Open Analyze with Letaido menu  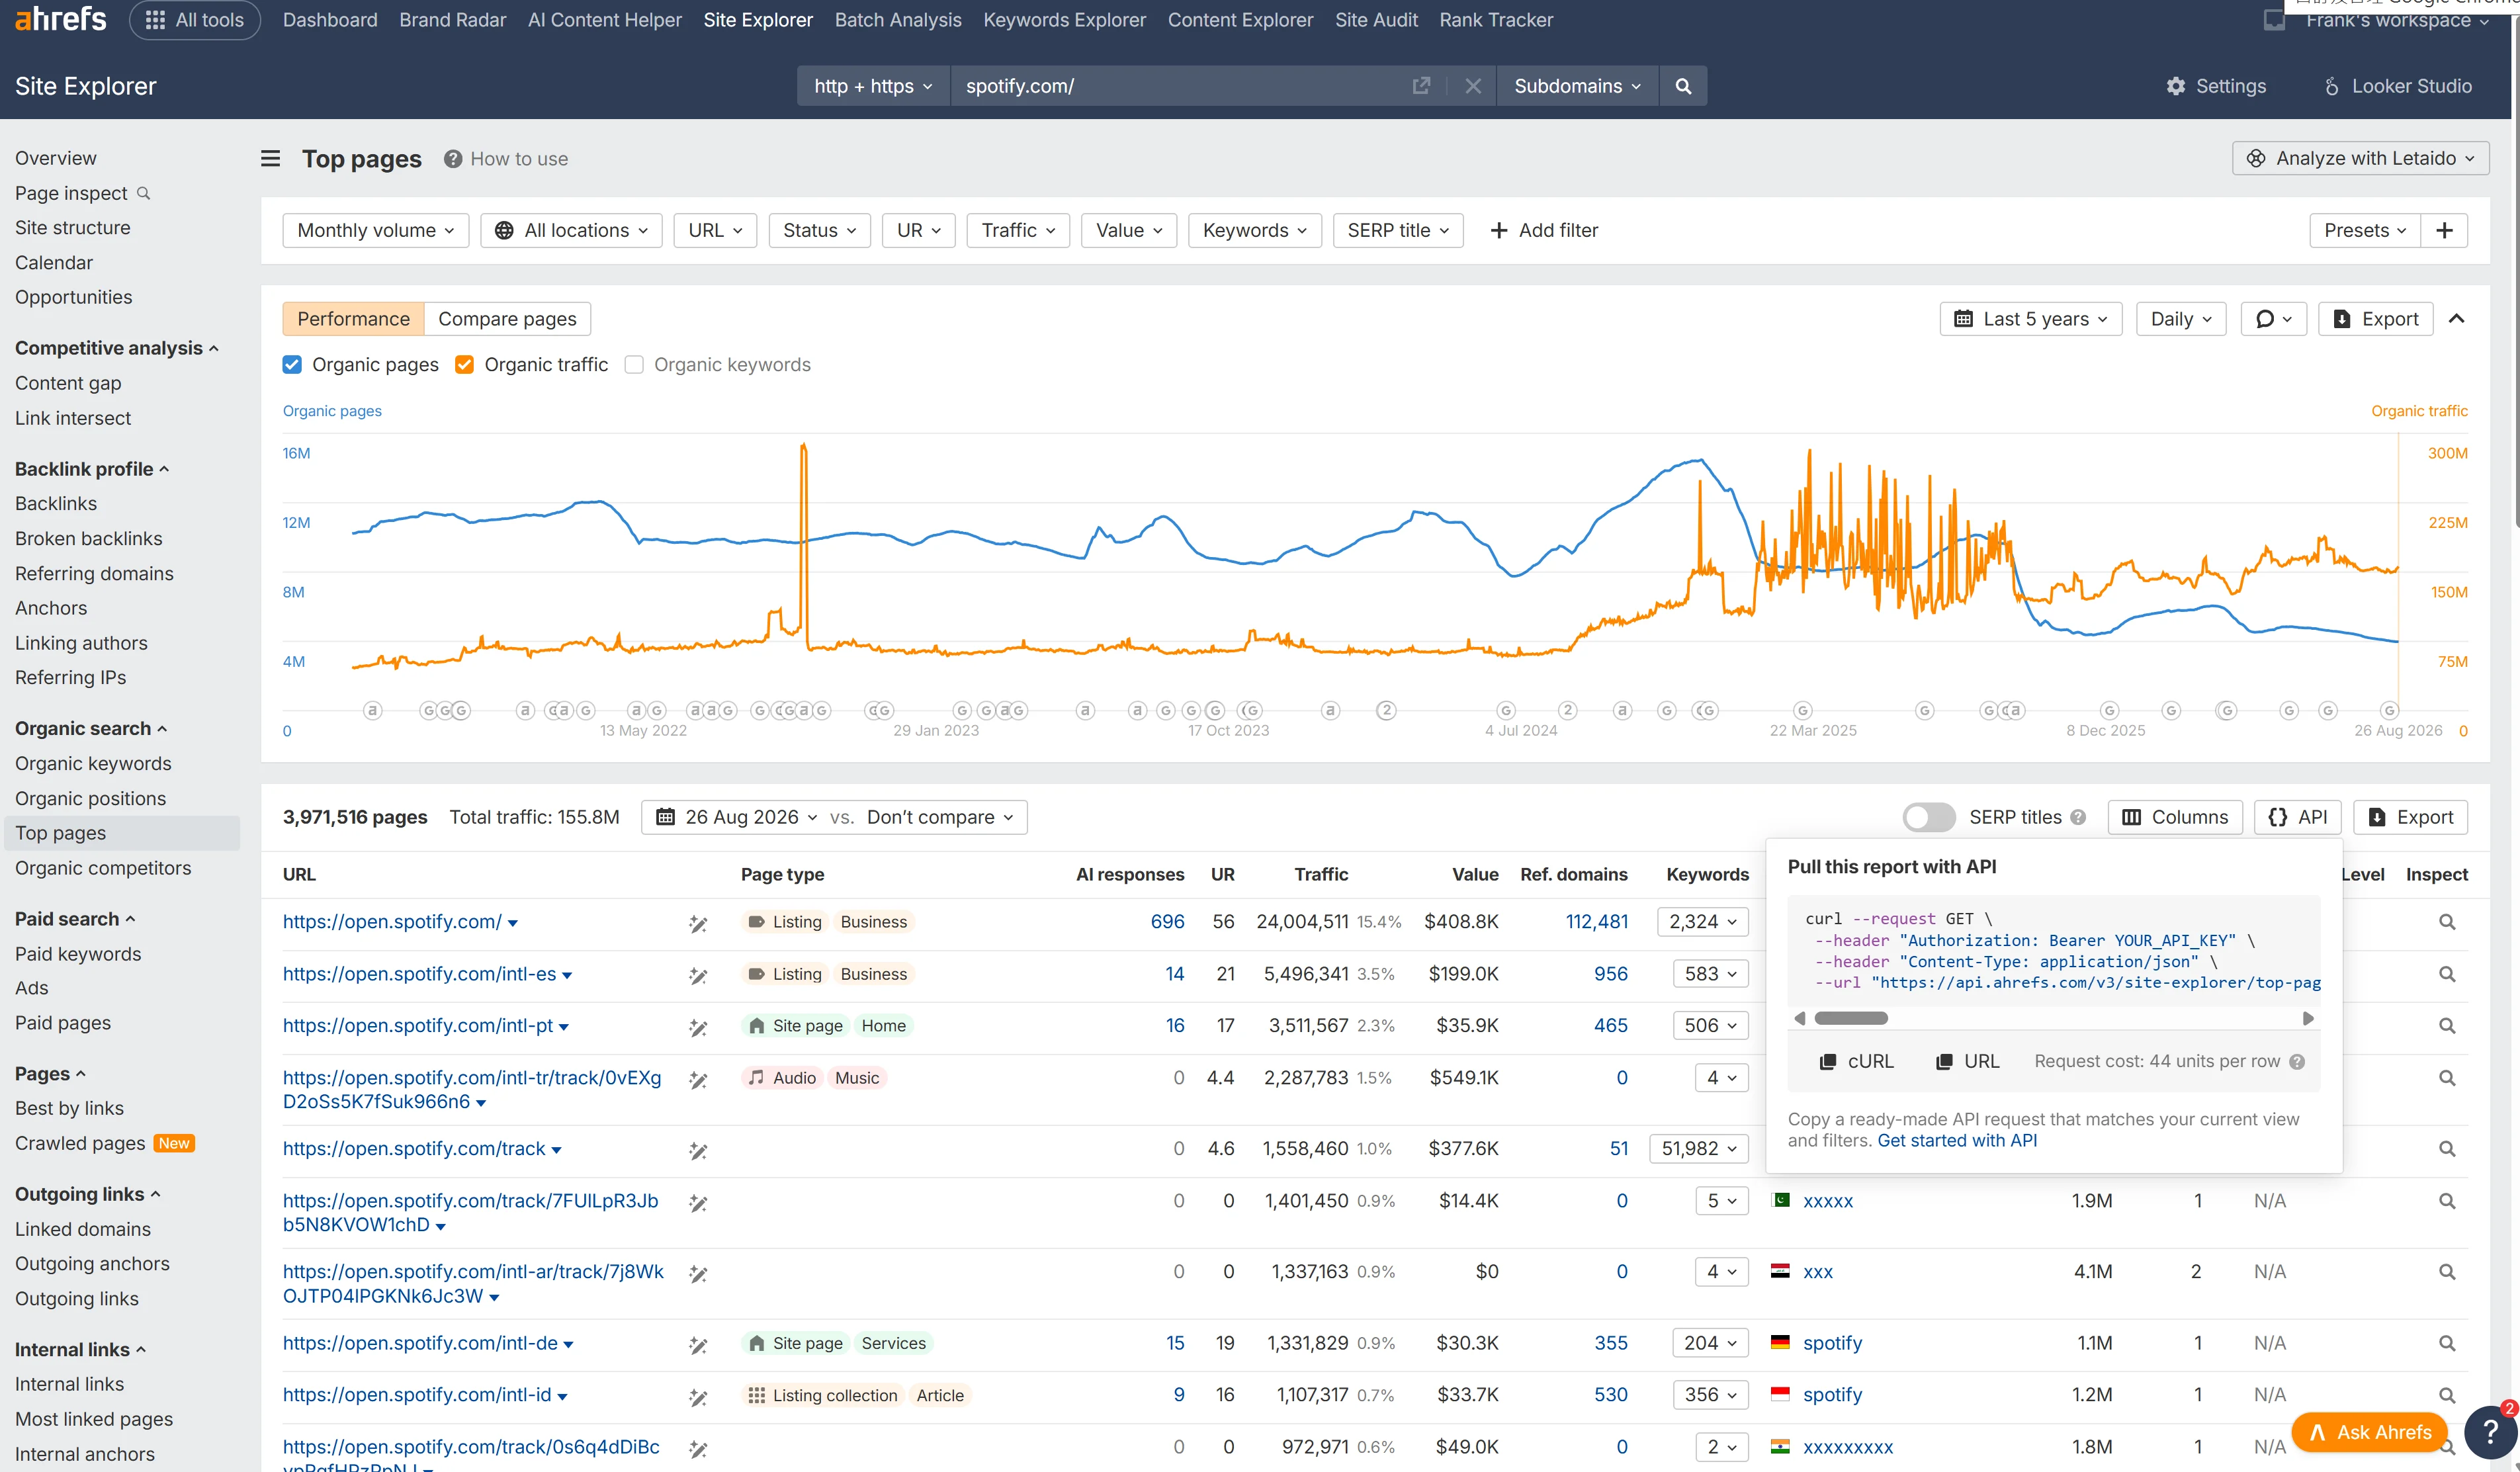[2360, 158]
